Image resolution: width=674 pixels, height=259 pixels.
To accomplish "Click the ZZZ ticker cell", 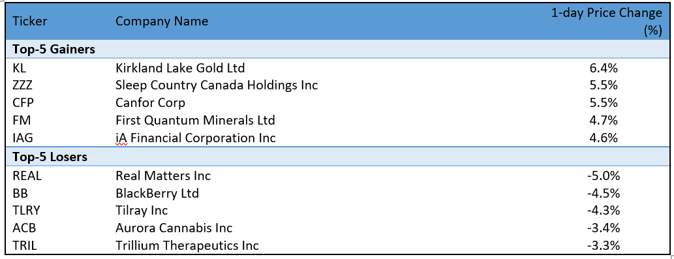I will coord(23,85).
